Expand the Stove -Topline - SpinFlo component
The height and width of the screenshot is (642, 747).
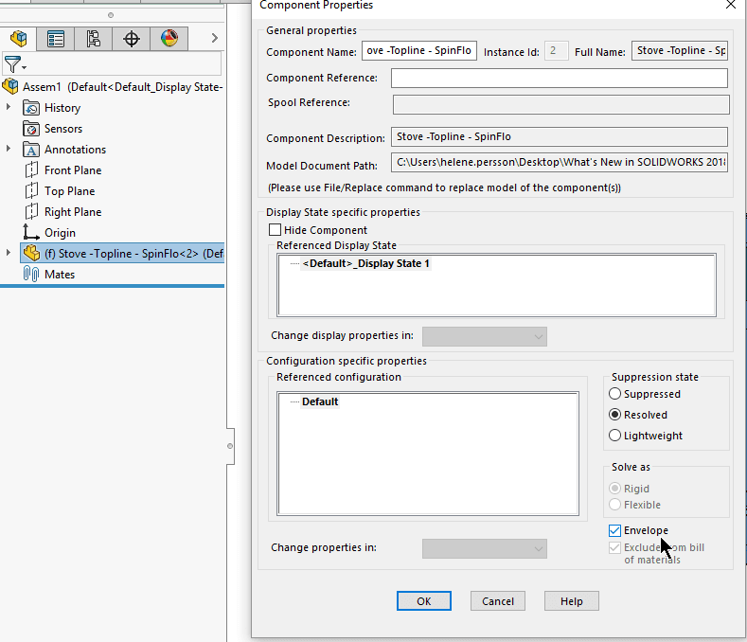(9, 254)
